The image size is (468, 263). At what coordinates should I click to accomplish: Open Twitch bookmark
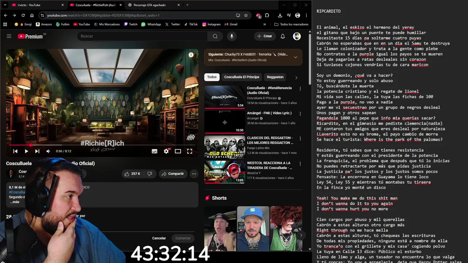[x=131, y=24]
